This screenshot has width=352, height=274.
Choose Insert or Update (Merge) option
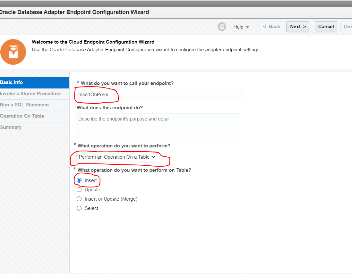point(79,199)
